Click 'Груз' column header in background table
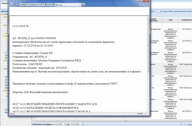192x126 pixels. coord(170,20)
